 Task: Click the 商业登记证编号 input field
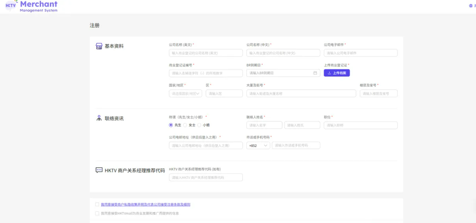pyautogui.click(x=206, y=73)
